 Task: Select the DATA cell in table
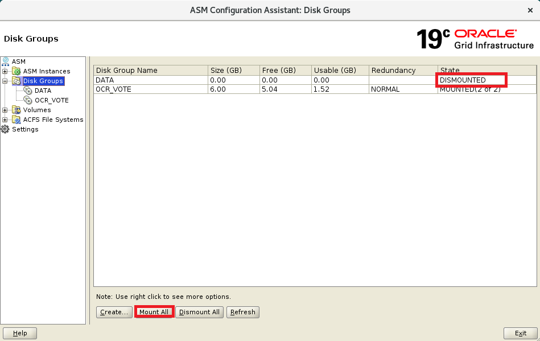click(151, 80)
